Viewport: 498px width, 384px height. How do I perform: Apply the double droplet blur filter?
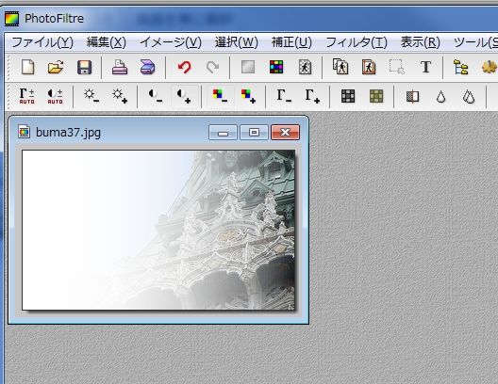pos(469,96)
